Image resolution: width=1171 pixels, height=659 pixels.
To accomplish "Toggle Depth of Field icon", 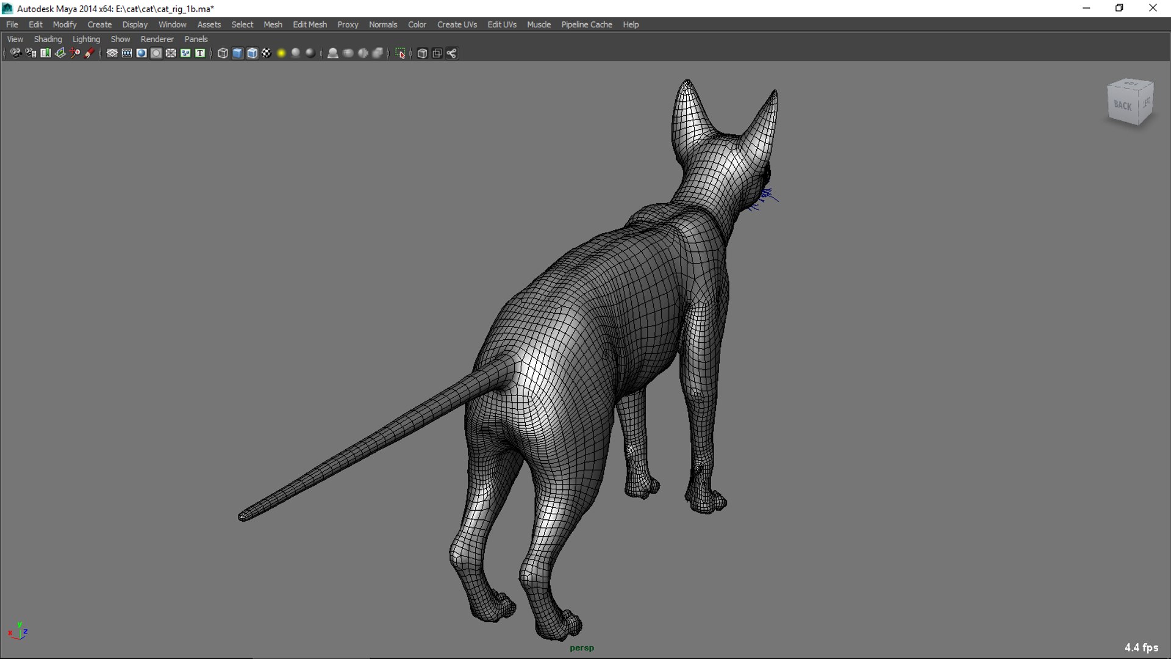I will [378, 53].
